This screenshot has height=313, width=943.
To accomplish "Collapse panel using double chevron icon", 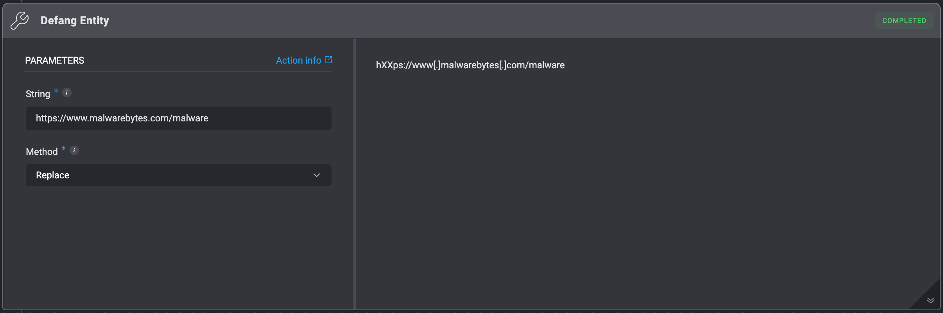I will [x=930, y=300].
